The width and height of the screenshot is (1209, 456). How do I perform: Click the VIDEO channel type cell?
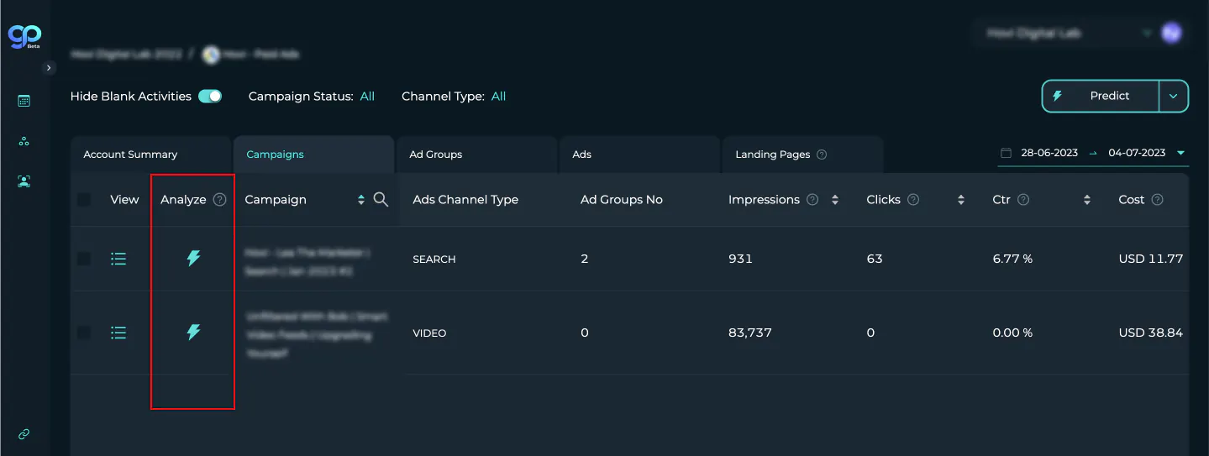click(x=429, y=333)
